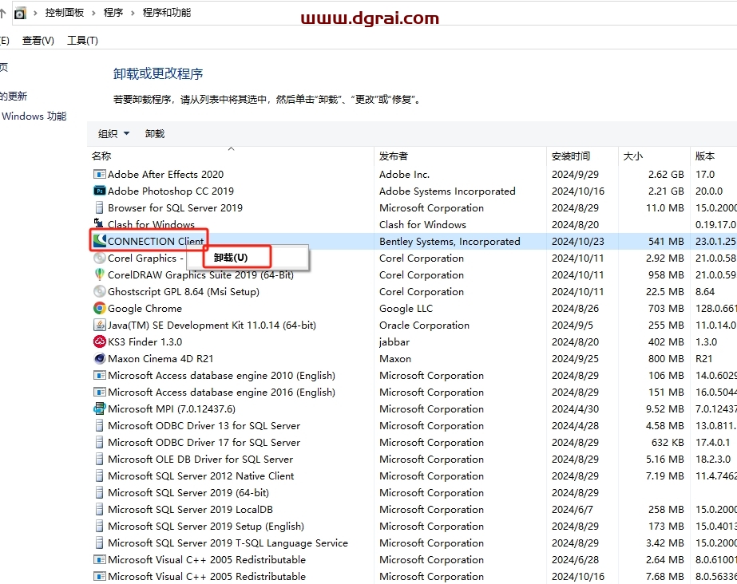Click the size value 632 KB
Viewport: 737px width, 584px height.
click(x=668, y=442)
